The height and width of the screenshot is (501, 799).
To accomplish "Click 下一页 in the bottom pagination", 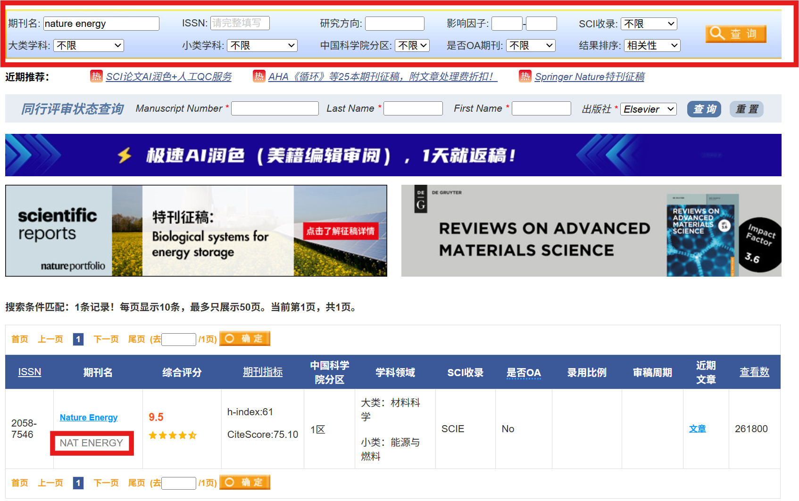I will pos(106,483).
